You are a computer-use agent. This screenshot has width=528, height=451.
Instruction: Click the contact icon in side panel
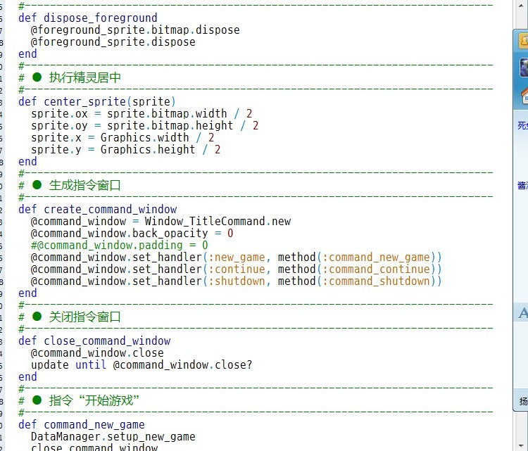coord(523,41)
